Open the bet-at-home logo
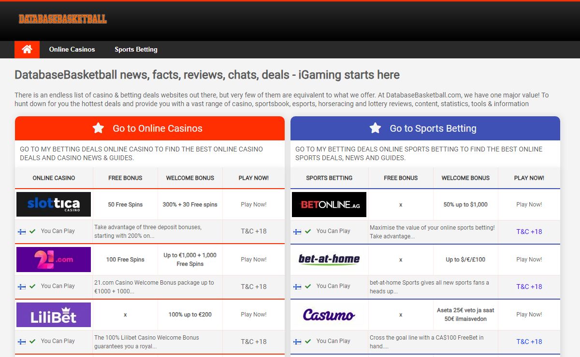The height and width of the screenshot is (357, 580). click(329, 260)
